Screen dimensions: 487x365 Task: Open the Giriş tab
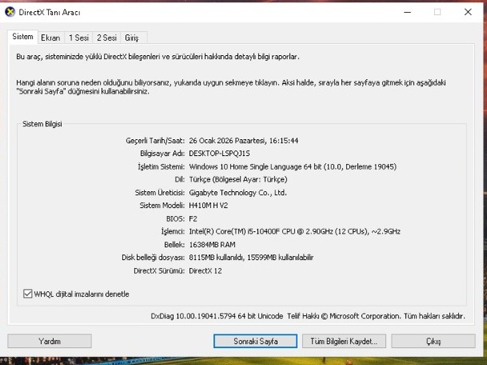(x=132, y=38)
